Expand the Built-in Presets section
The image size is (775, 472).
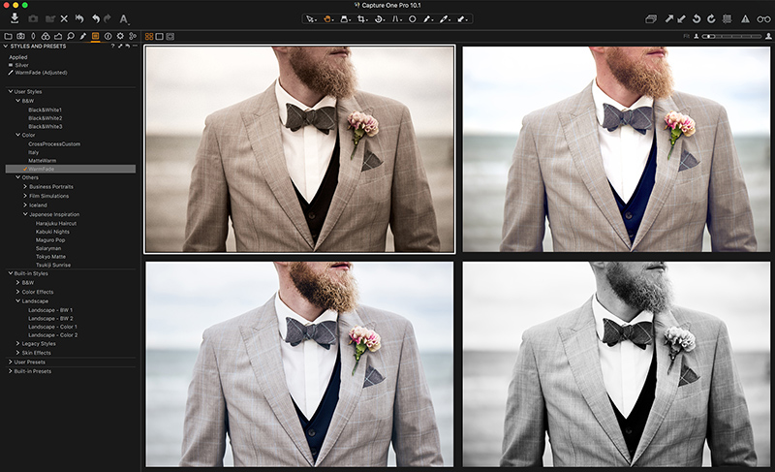point(11,370)
